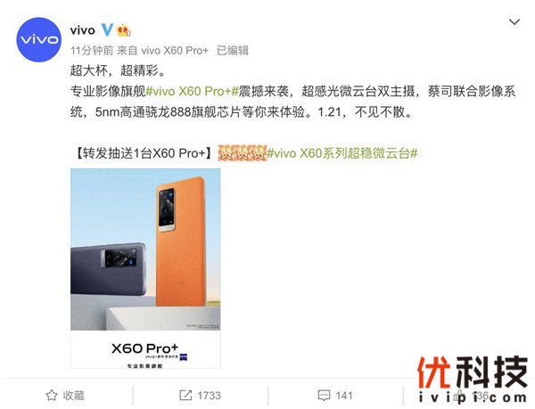The width and height of the screenshot is (535, 409).
Task: Click the thumbs-up like icon
Action: click(x=460, y=396)
